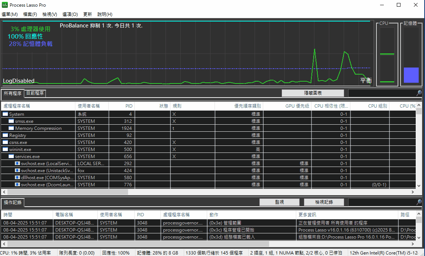Sort action log by 電腦名稱 column

[x=75, y=214]
